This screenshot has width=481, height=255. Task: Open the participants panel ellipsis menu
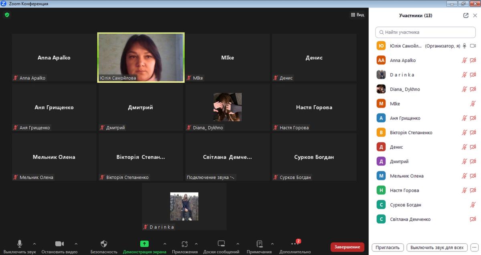474,247
